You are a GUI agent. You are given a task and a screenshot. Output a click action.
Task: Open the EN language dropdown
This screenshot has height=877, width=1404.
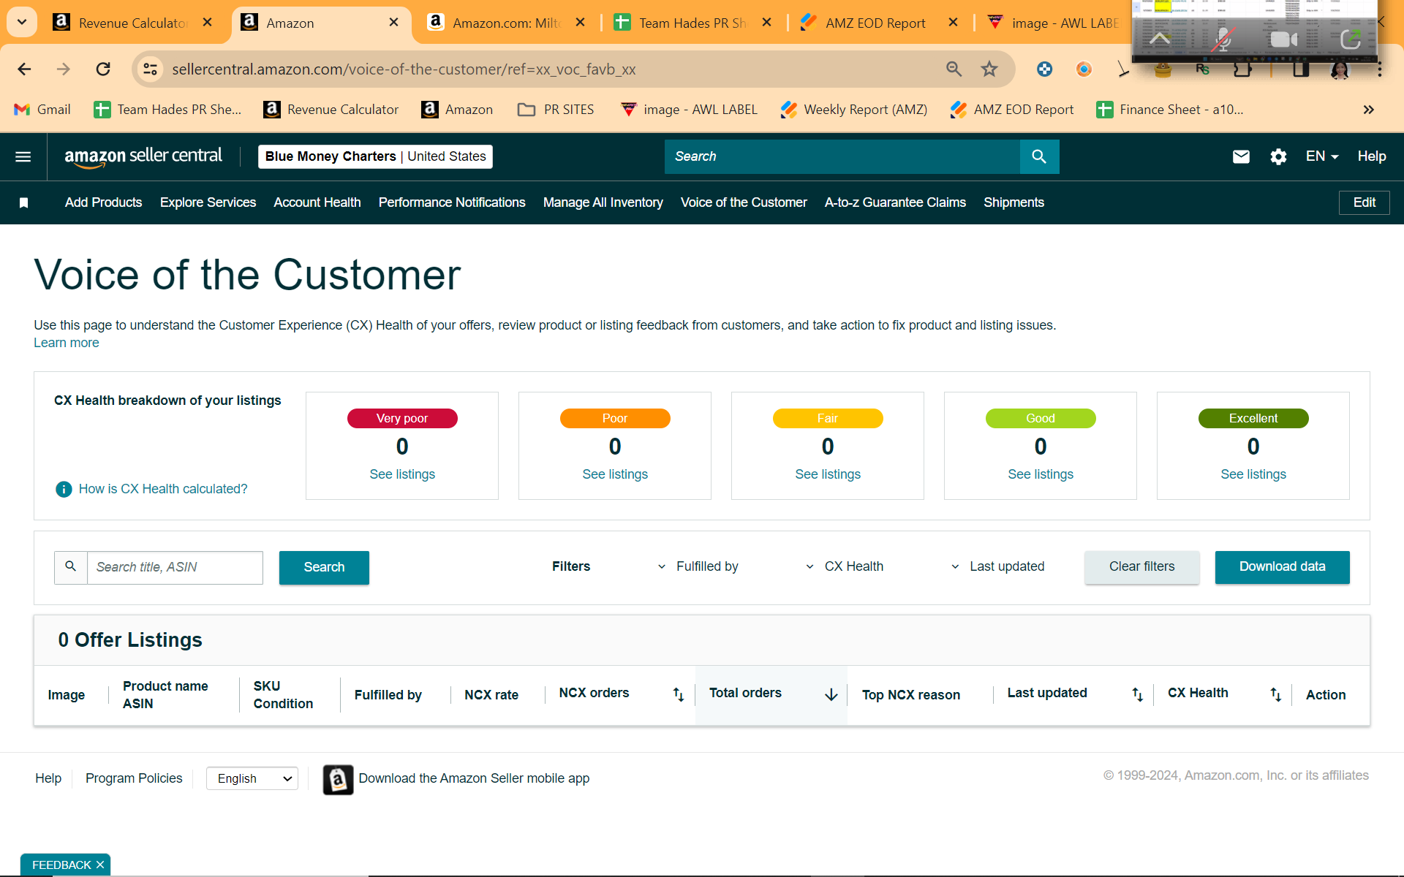pyautogui.click(x=1322, y=156)
